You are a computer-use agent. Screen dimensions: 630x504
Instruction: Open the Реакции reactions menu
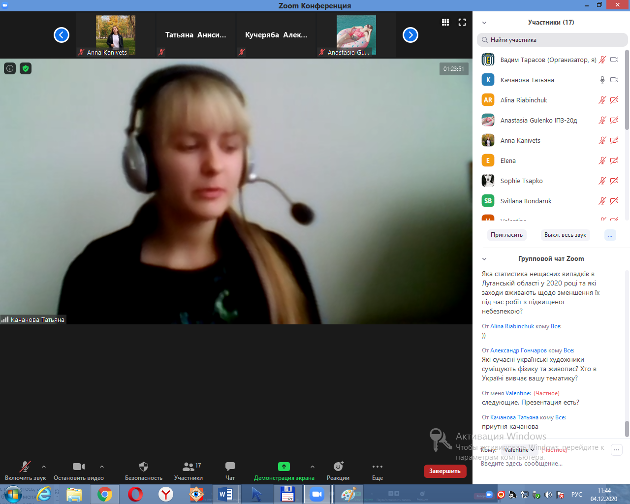coord(338,471)
